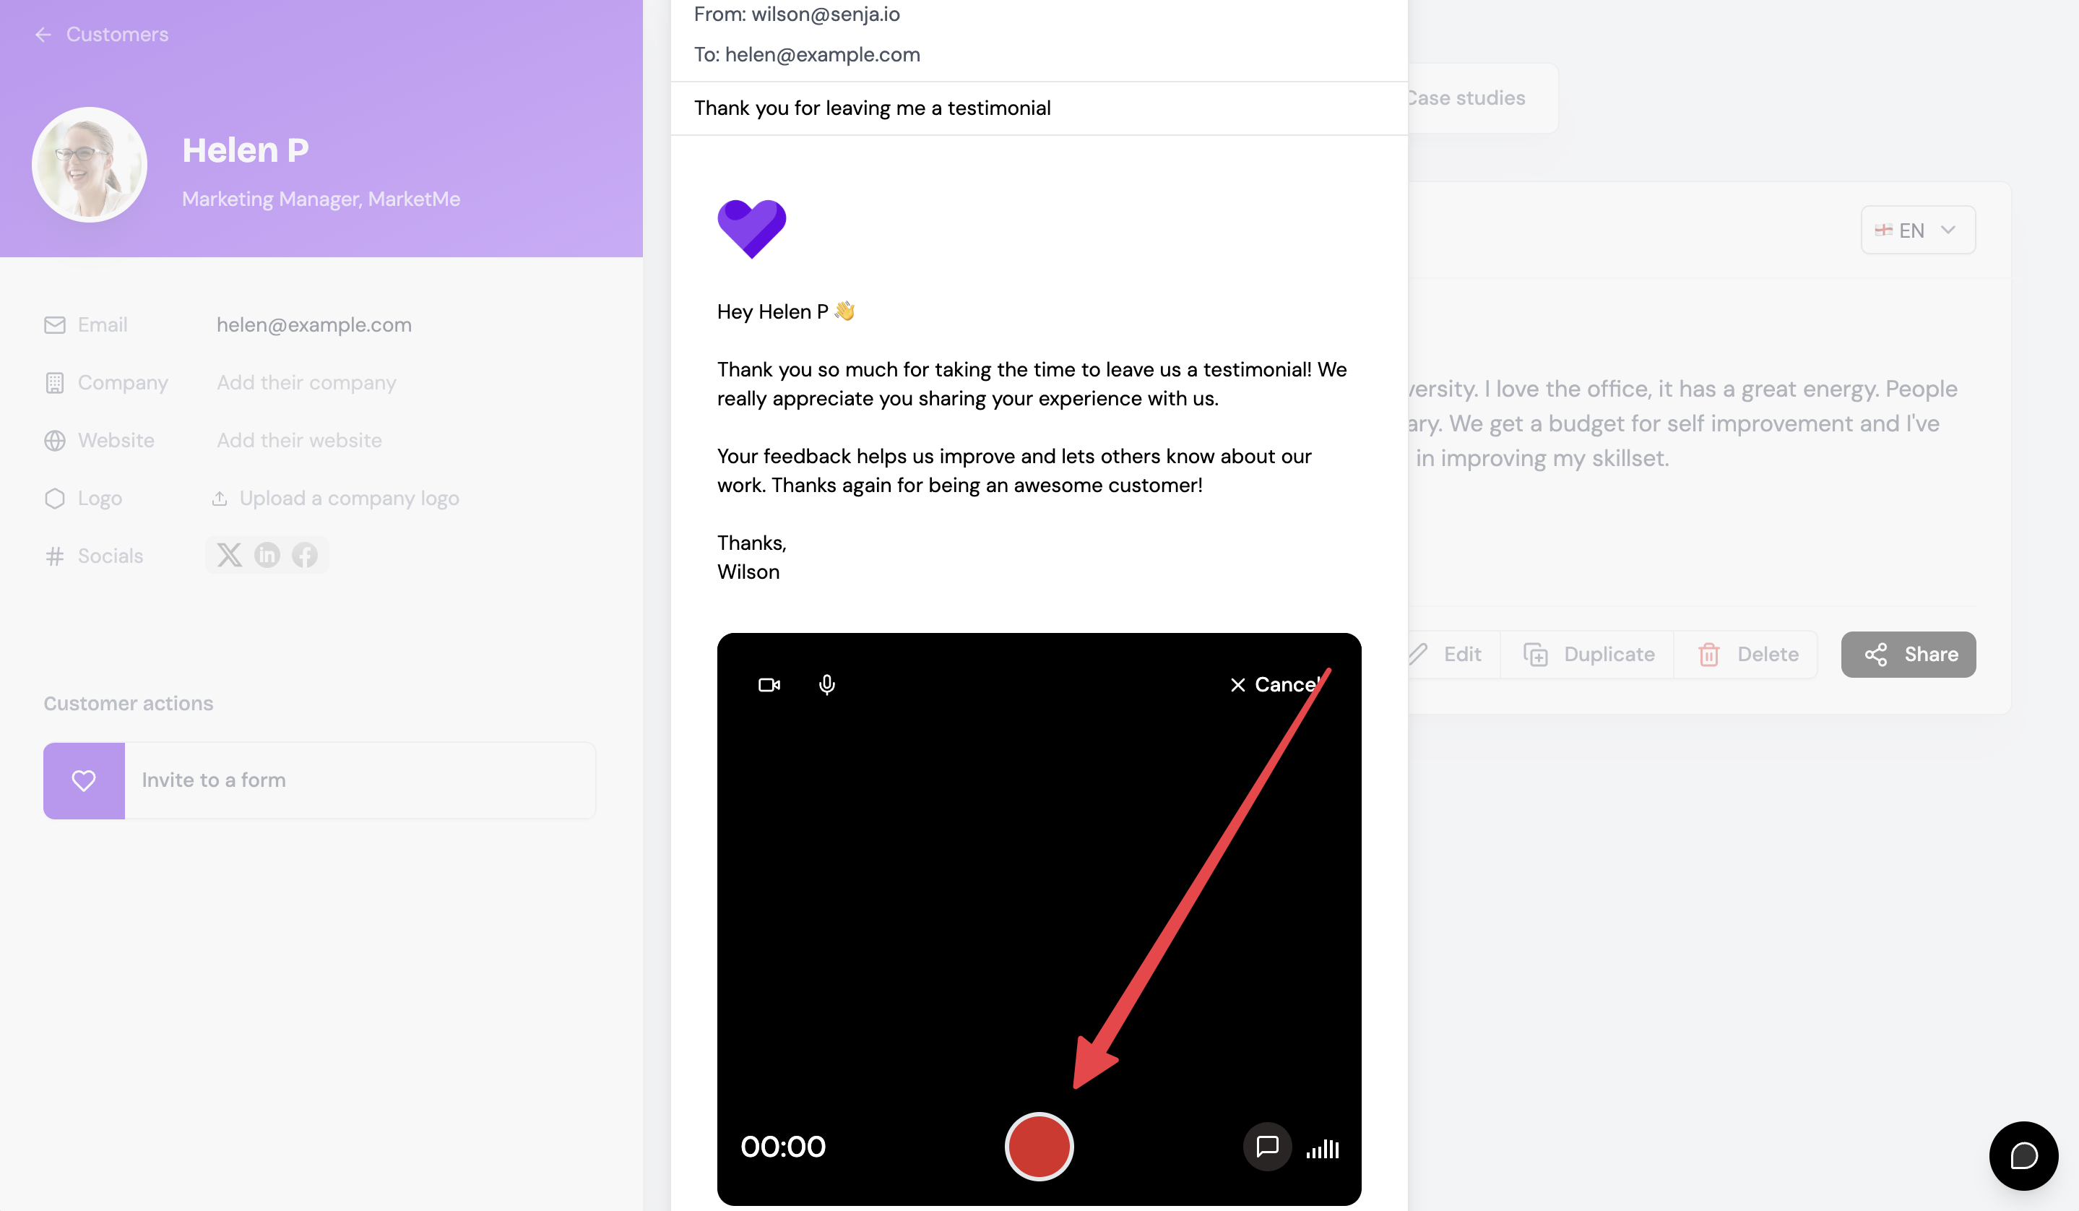2079x1211 pixels.
Task: Upload a company logo
Action: (336, 499)
